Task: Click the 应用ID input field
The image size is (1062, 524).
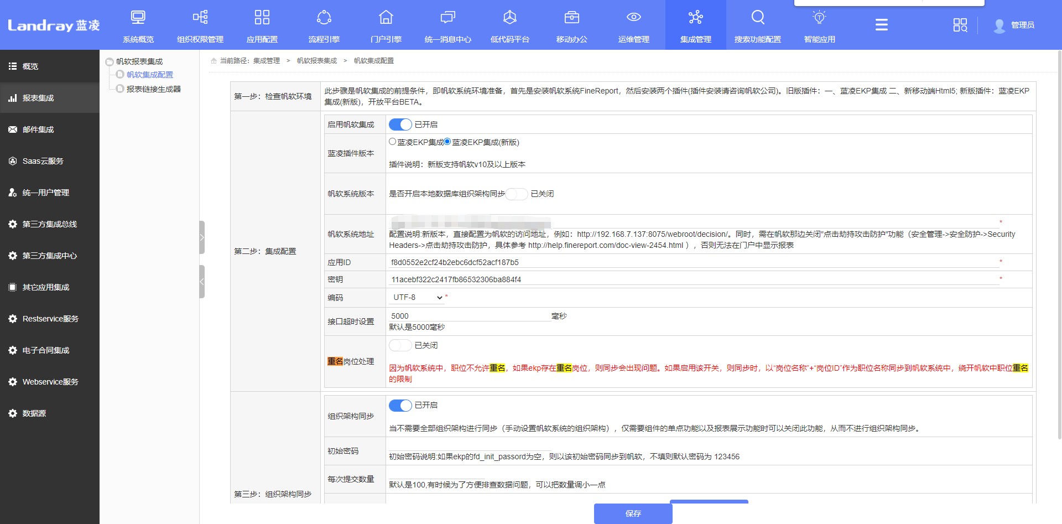Action: click(694, 262)
